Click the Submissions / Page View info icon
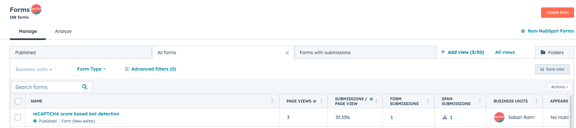The width and height of the screenshot is (576, 128). (371, 99)
